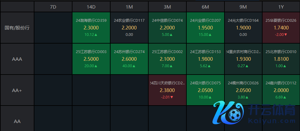Choose the AAA rating row header
Image resolution: width=300 pixels, height=131 pixels.
click(17, 59)
